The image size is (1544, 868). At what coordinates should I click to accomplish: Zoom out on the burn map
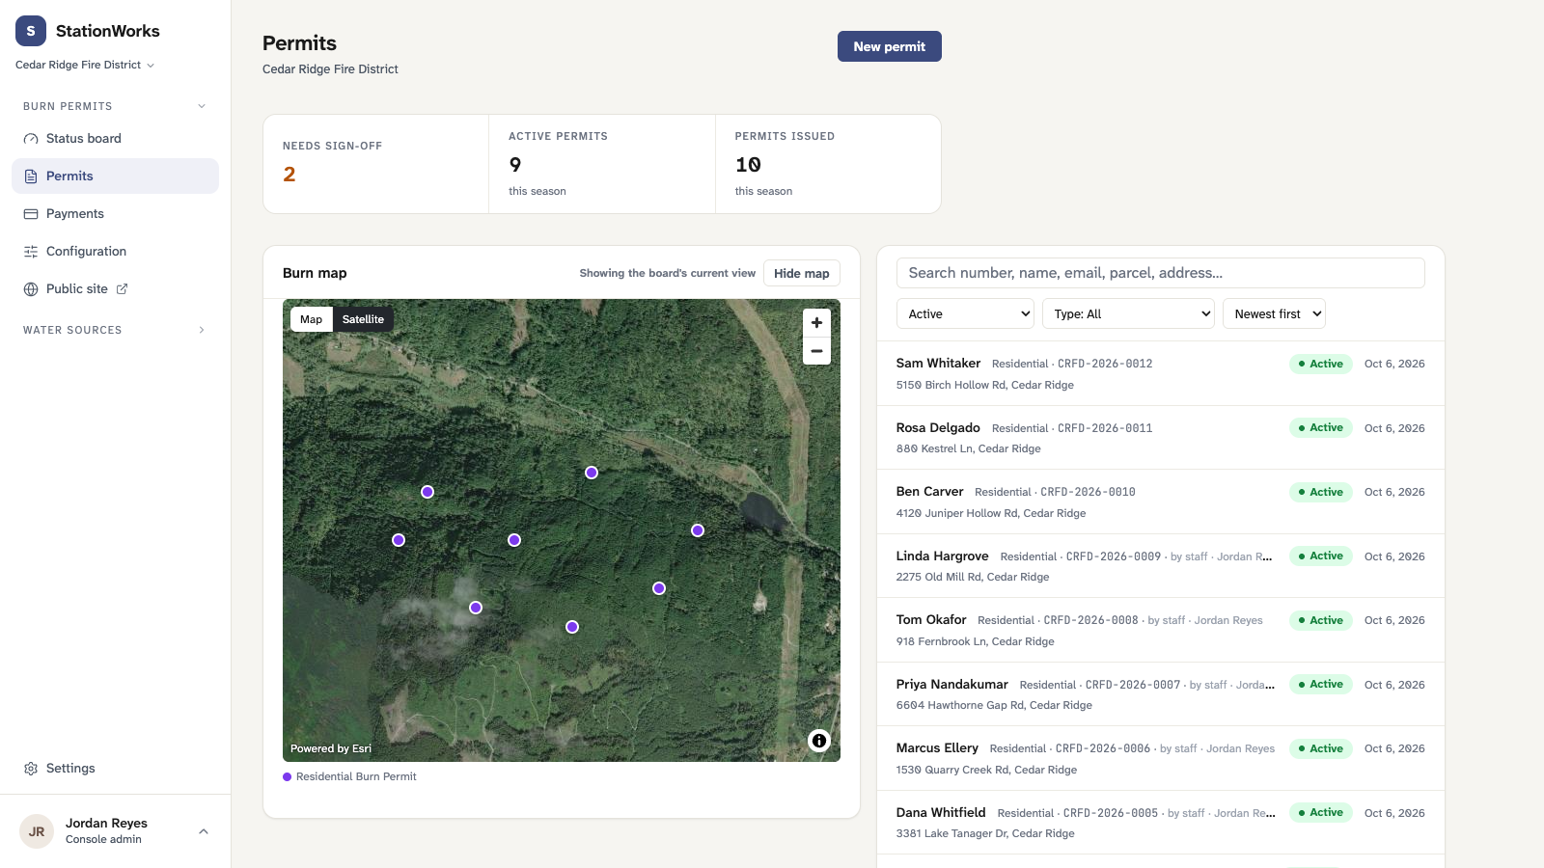816,351
